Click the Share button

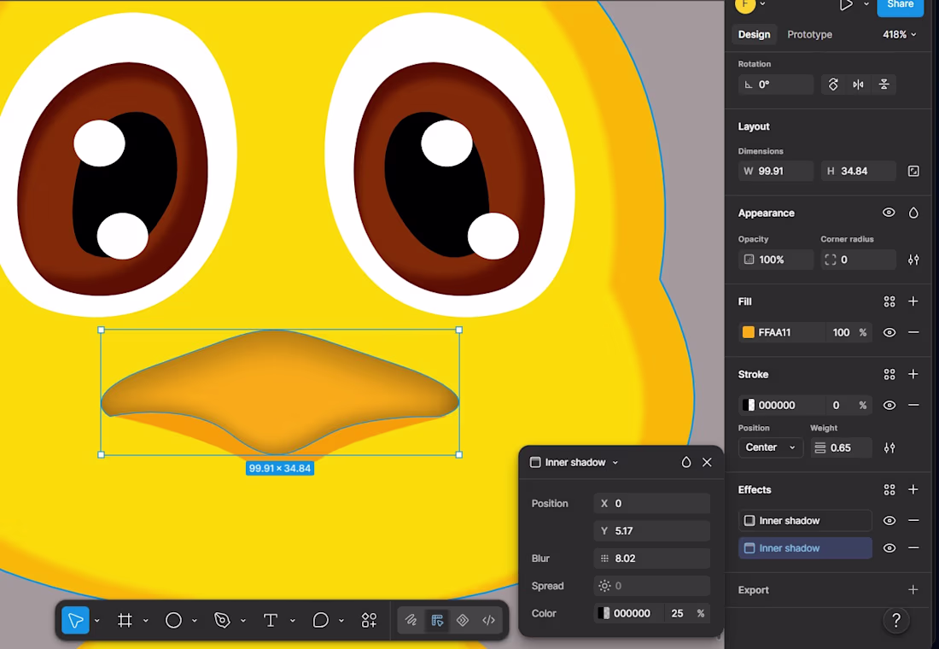[900, 6]
